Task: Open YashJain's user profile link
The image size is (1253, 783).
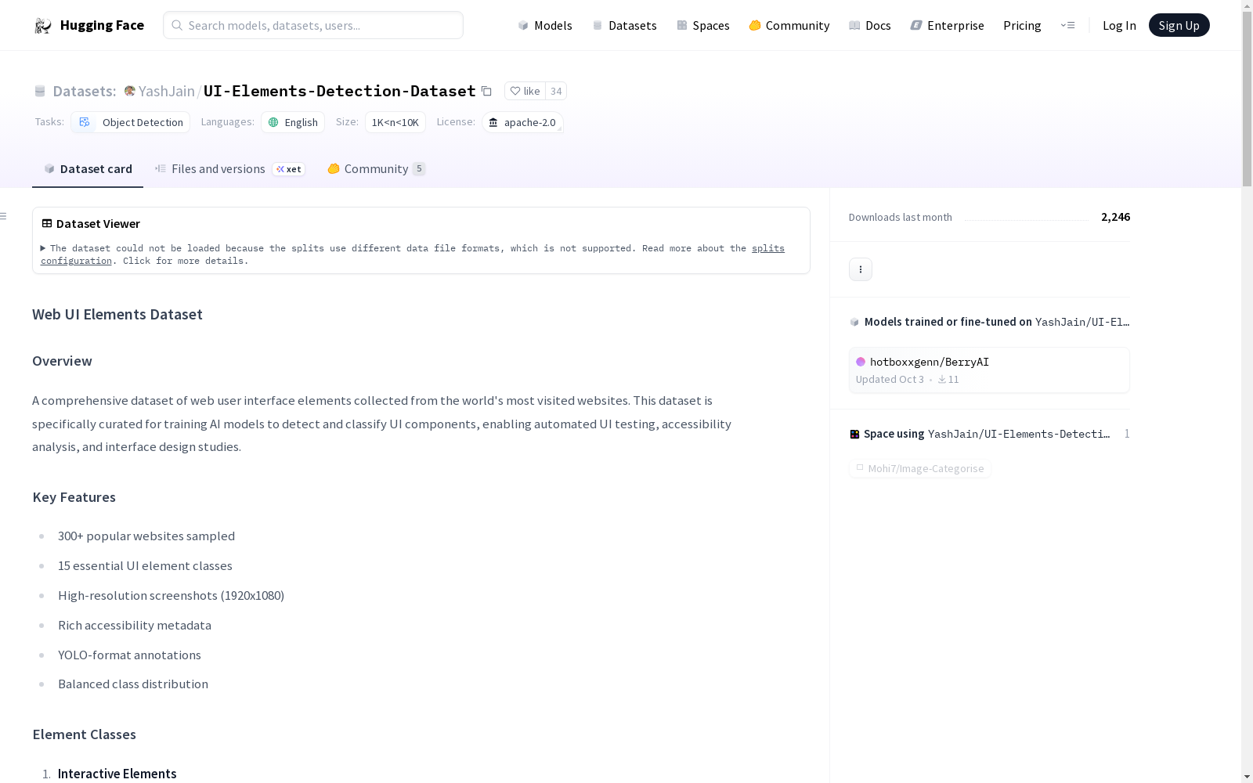Action: 167,91
